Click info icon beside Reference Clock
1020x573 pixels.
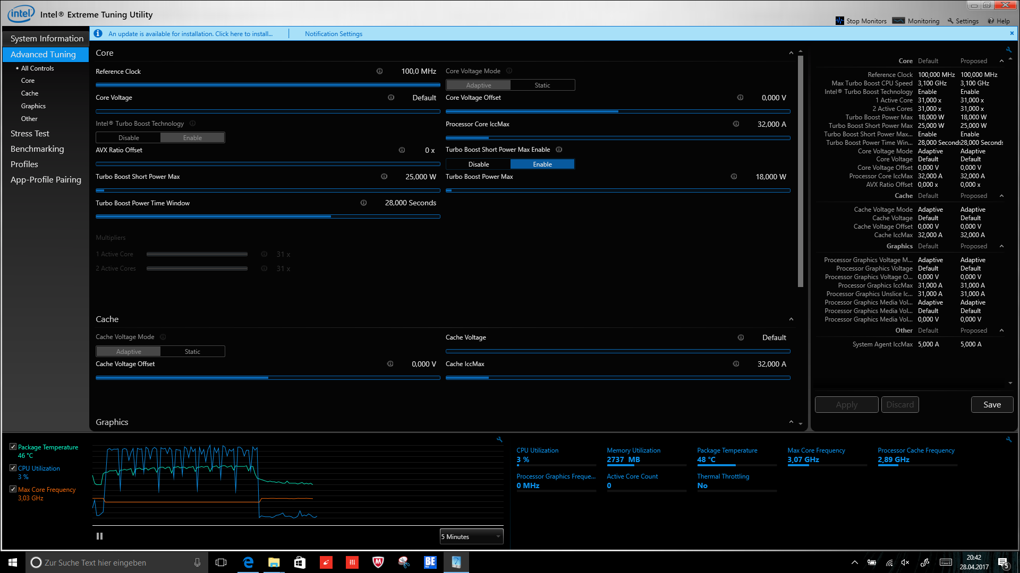379,71
